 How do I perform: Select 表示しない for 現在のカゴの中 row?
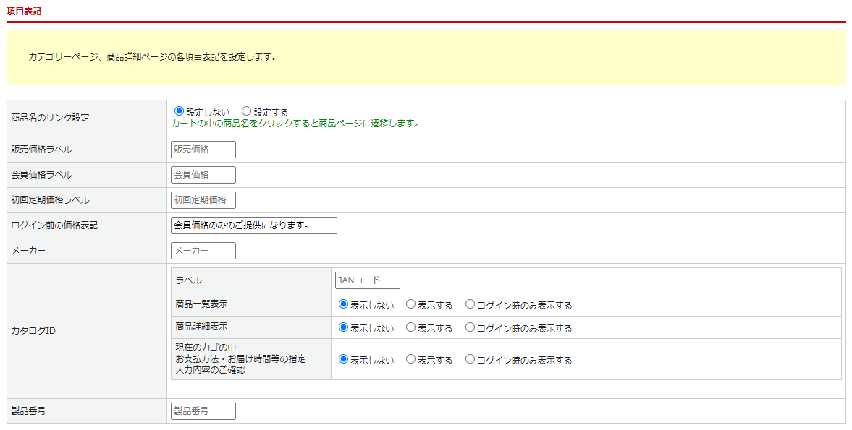(x=344, y=358)
